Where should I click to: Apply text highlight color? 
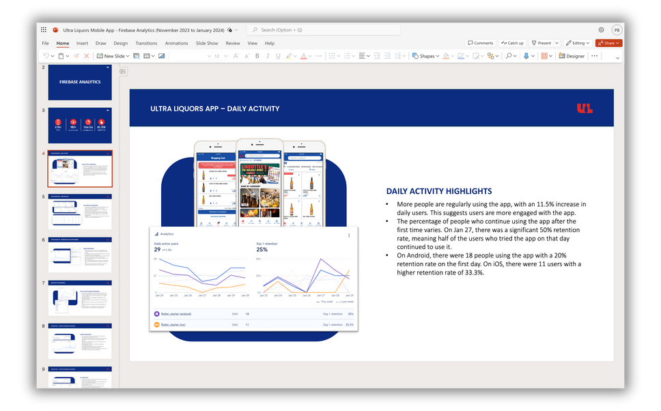(289, 56)
